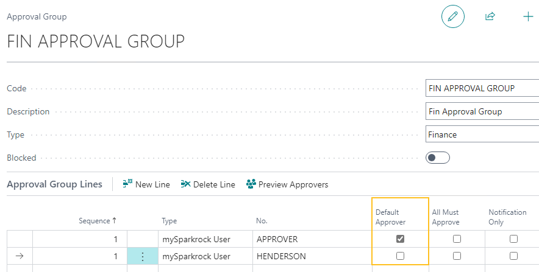Click New Line in Approval Group Lines

(146, 184)
